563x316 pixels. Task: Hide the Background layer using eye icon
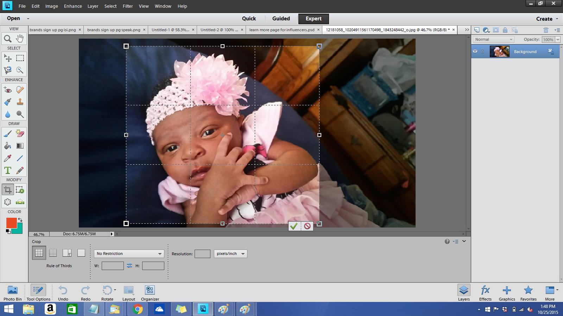pyautogui.click(x=475, y=51)
